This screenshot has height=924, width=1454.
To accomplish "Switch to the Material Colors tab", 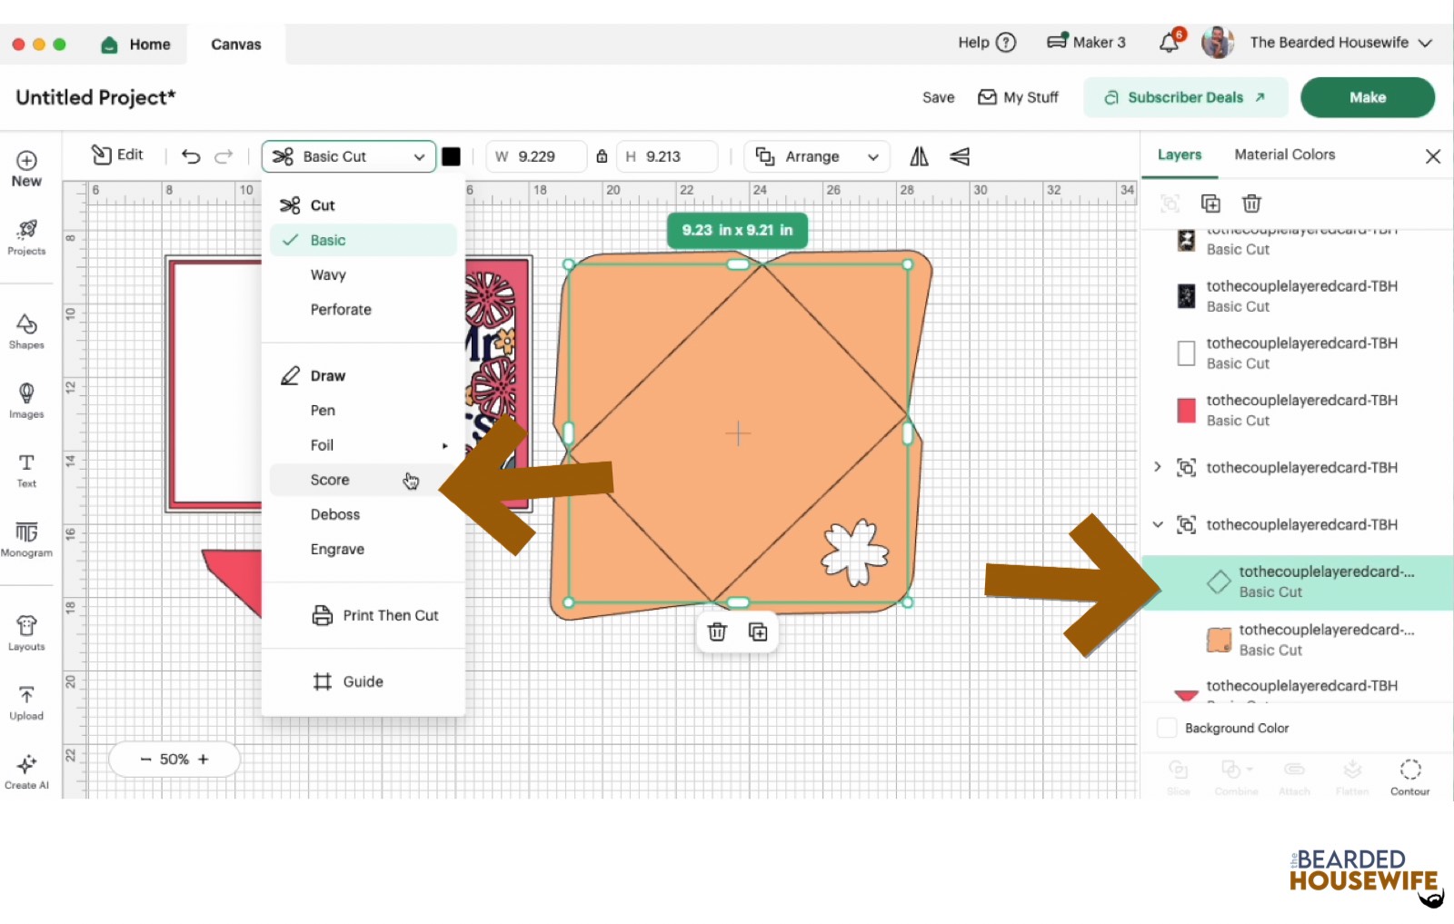I will [1284, 154].
